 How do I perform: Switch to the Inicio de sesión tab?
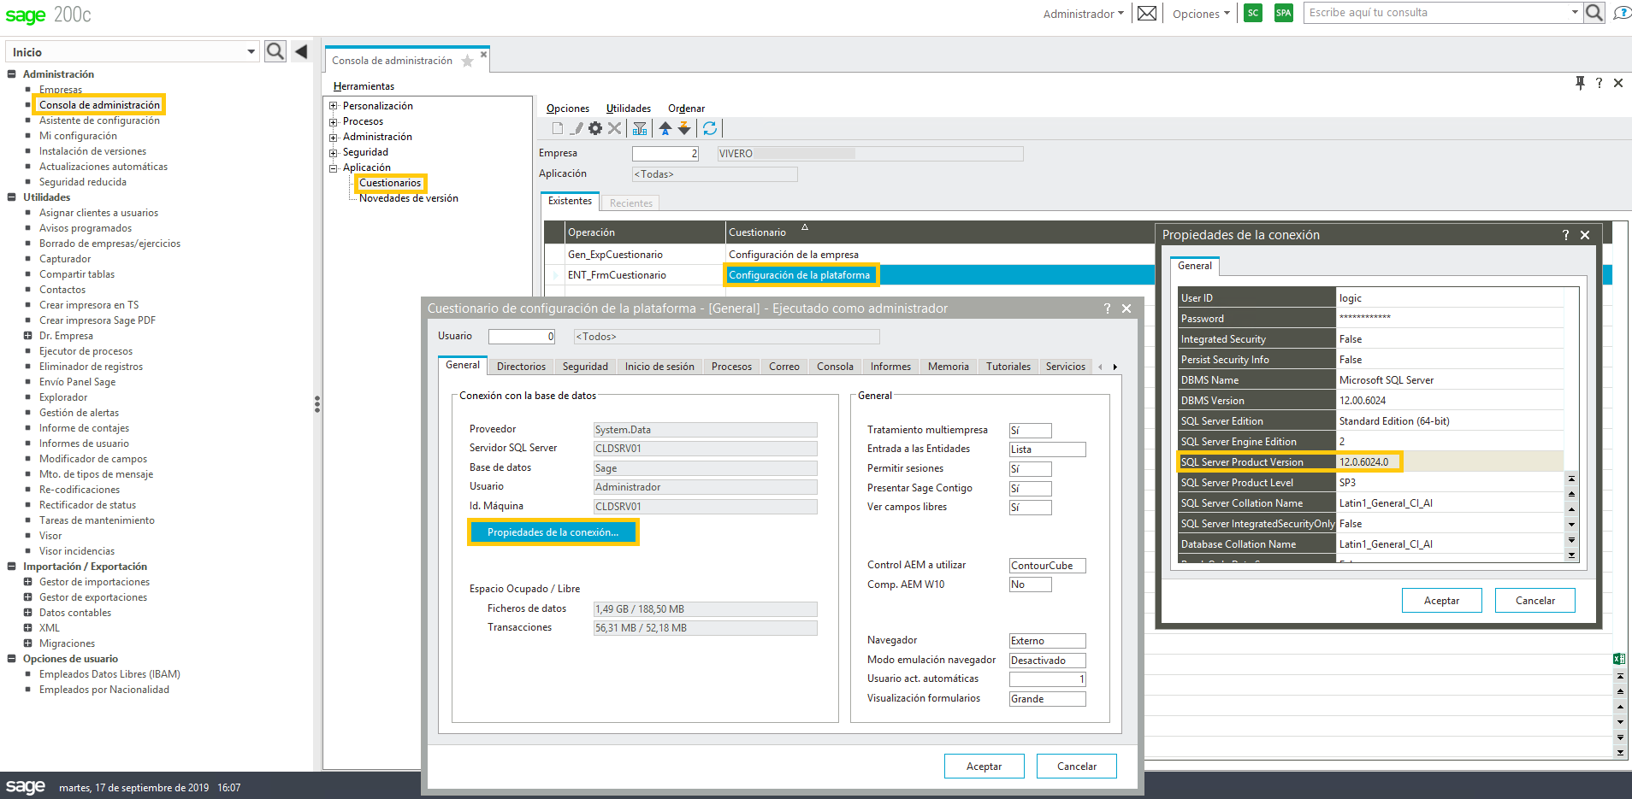[659, 367]
